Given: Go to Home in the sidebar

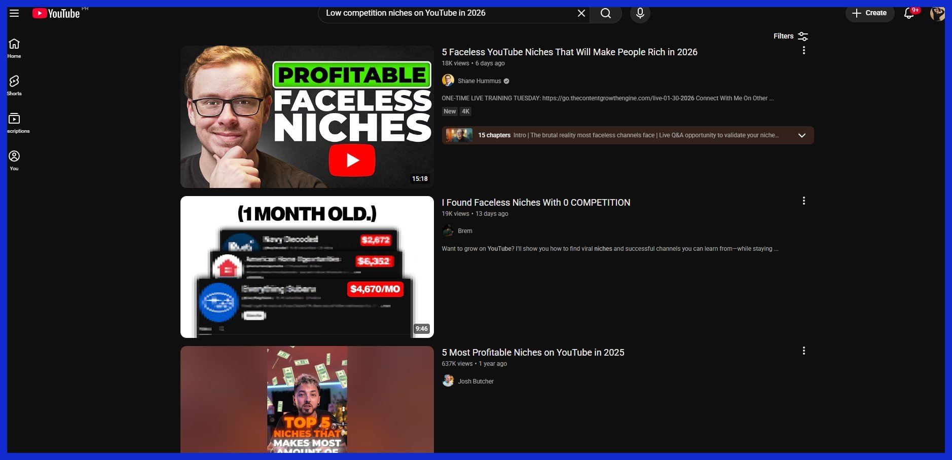Looking at the screenshot, I should (x=14, y=48).
